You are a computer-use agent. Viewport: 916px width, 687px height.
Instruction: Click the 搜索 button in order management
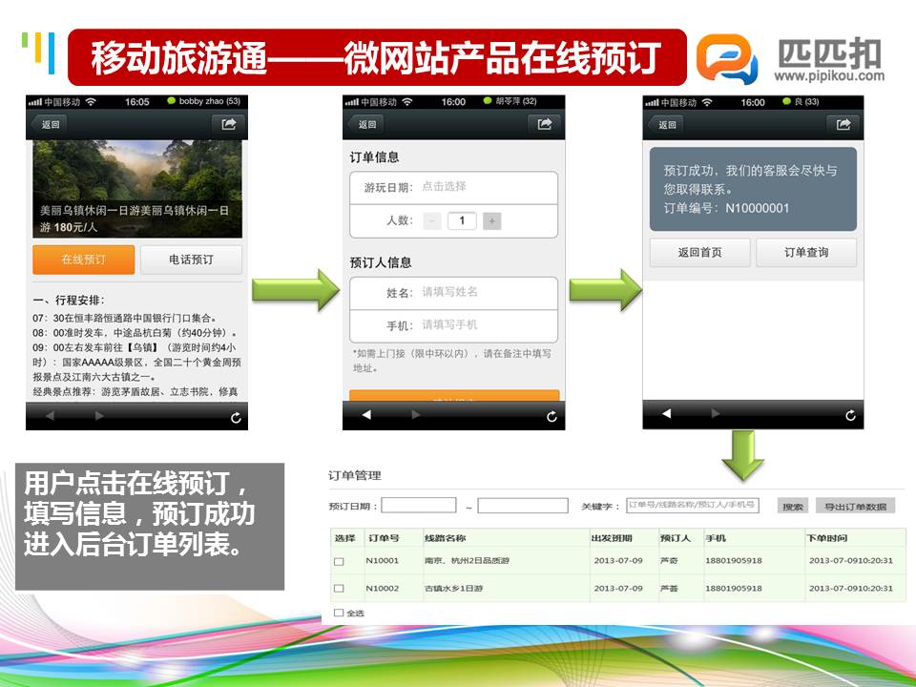click(x=793, y=506)
